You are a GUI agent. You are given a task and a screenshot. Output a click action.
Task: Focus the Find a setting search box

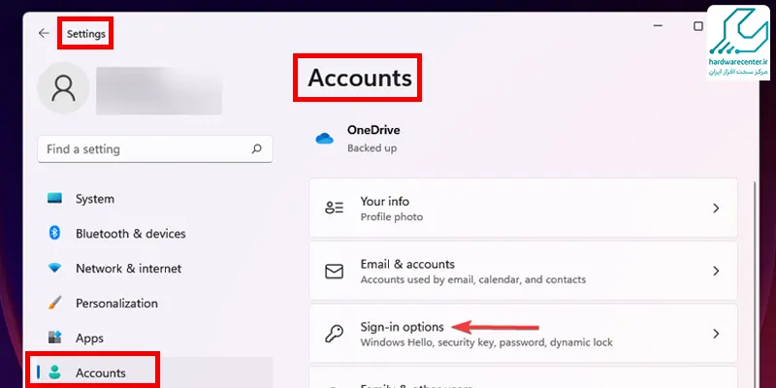click(x=155, y=149)
